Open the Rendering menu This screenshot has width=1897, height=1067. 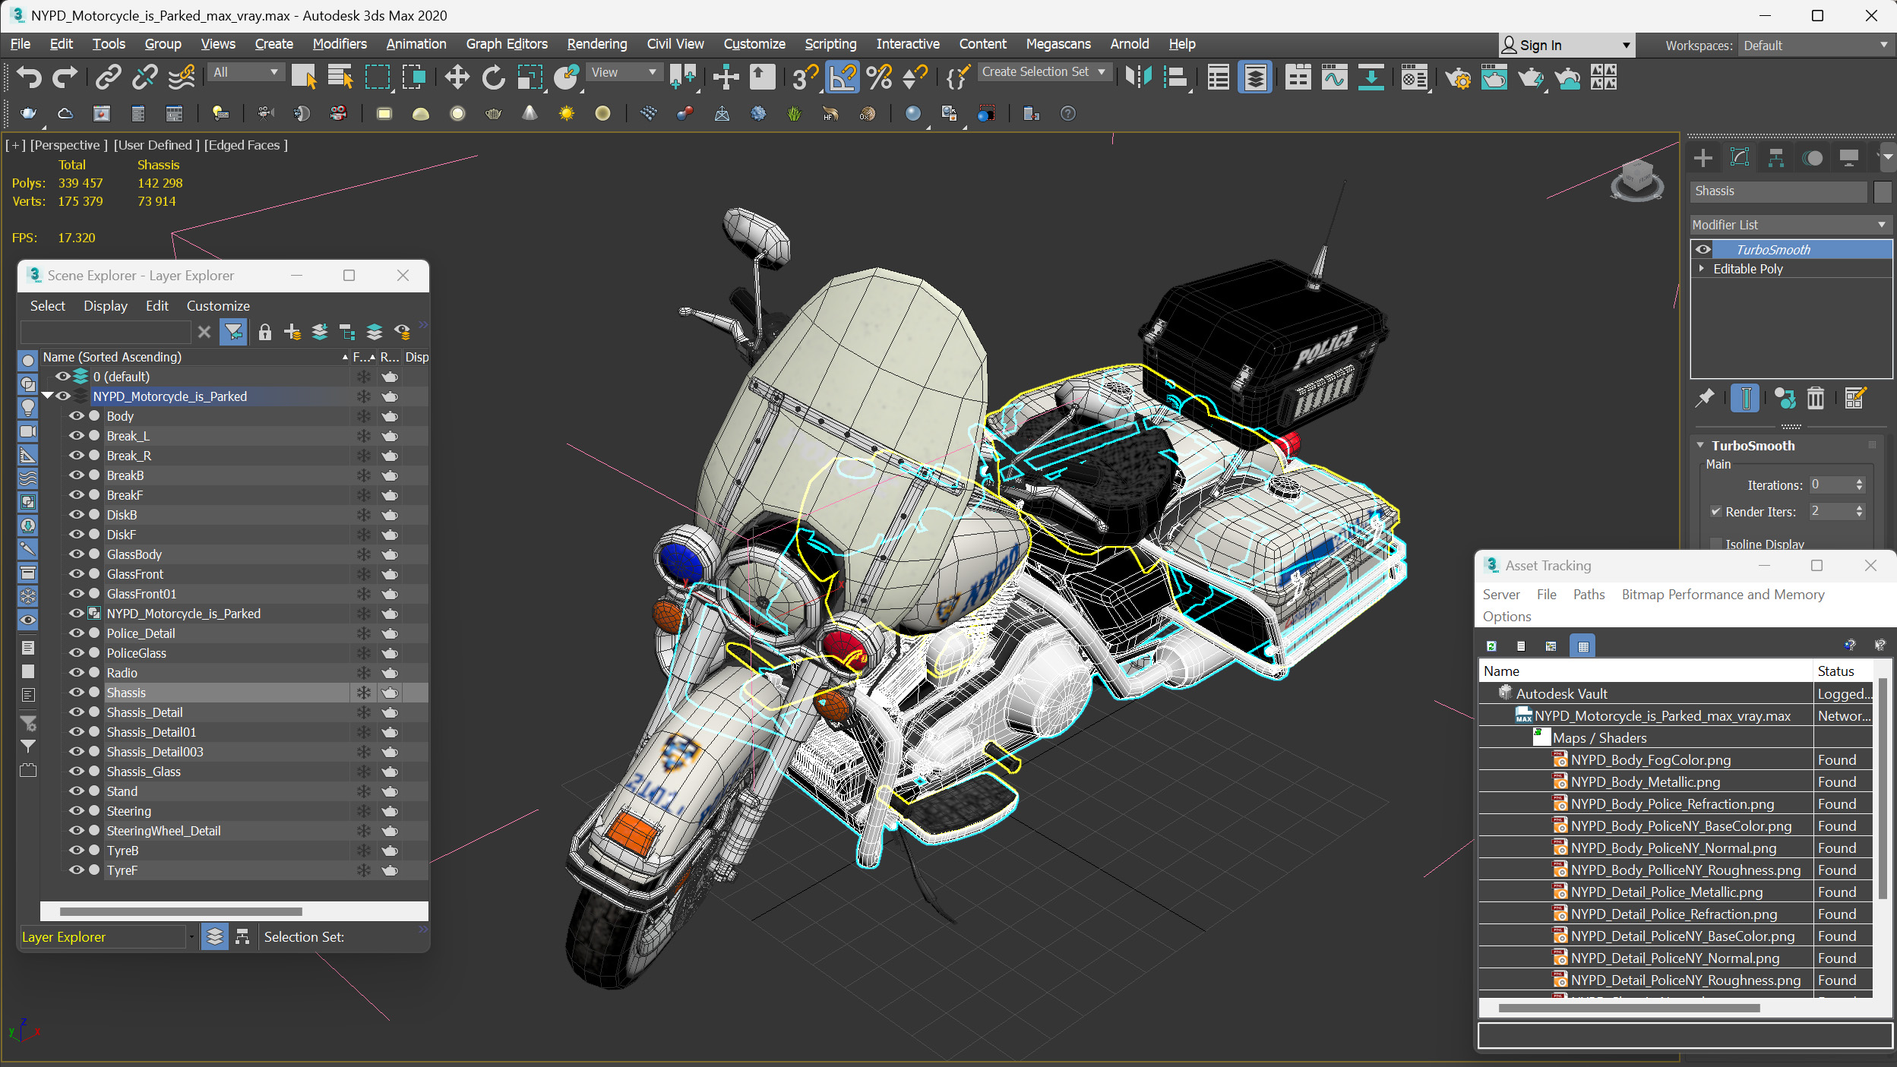point(597,44)
